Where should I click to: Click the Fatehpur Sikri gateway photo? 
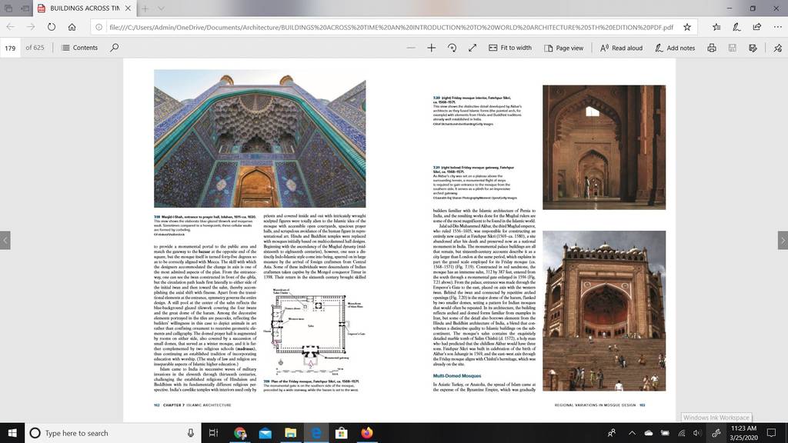(604, 311)
